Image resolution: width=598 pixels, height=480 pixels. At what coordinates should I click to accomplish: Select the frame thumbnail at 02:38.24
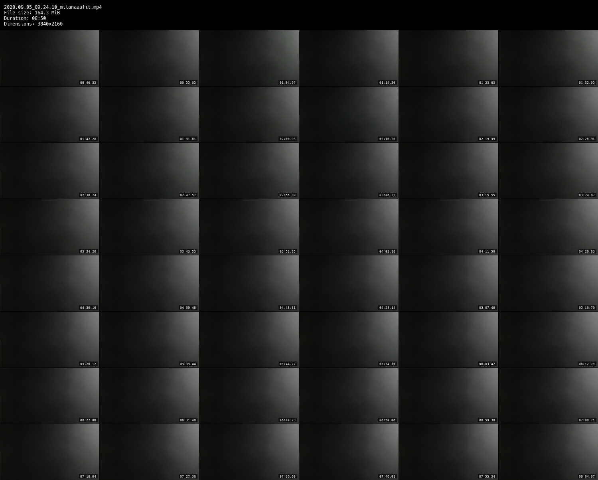click(x=49, y=171)
